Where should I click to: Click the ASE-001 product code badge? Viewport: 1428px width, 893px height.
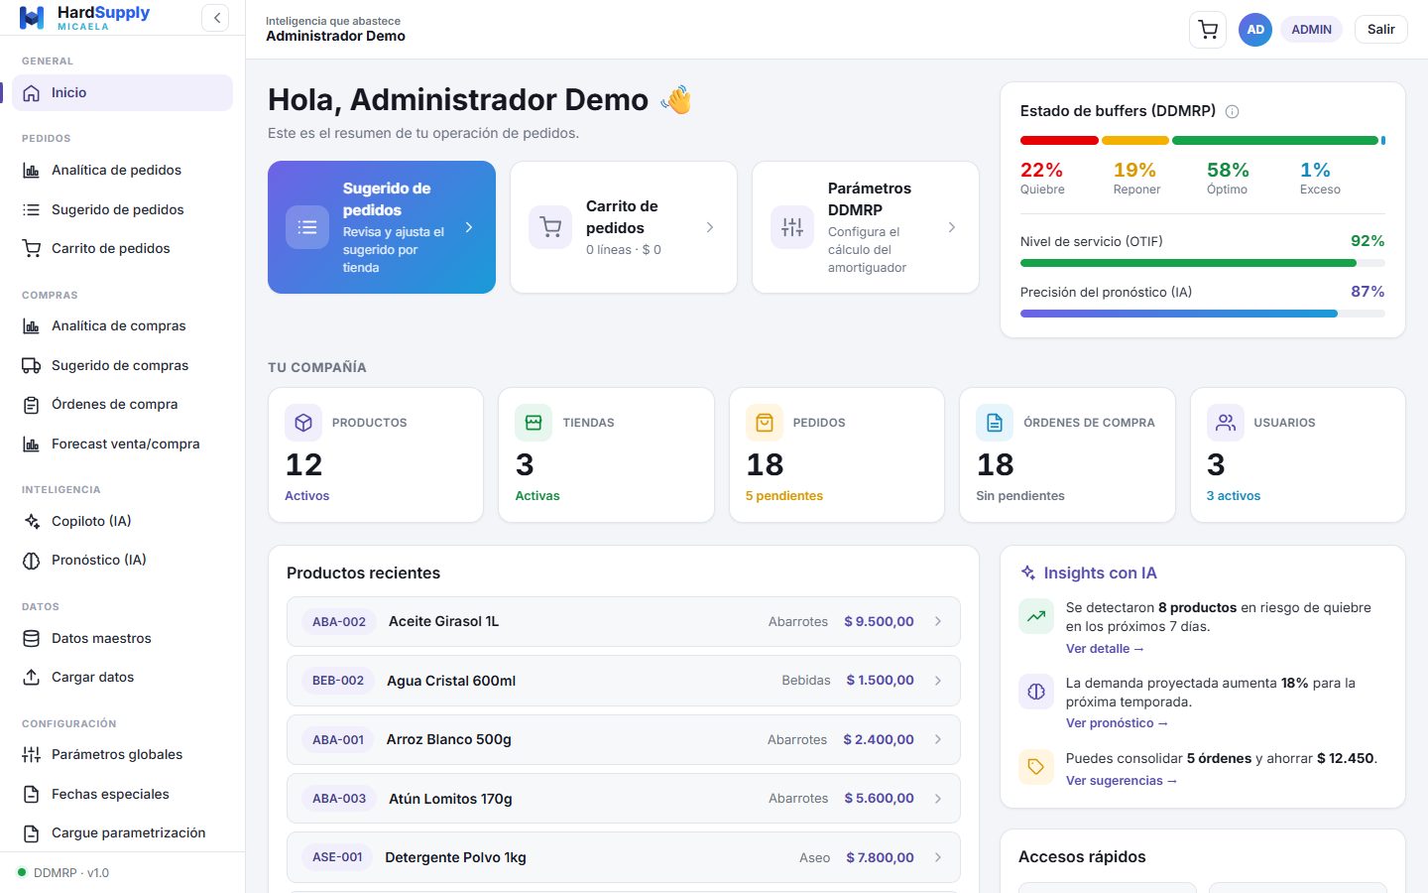[337, 857]
